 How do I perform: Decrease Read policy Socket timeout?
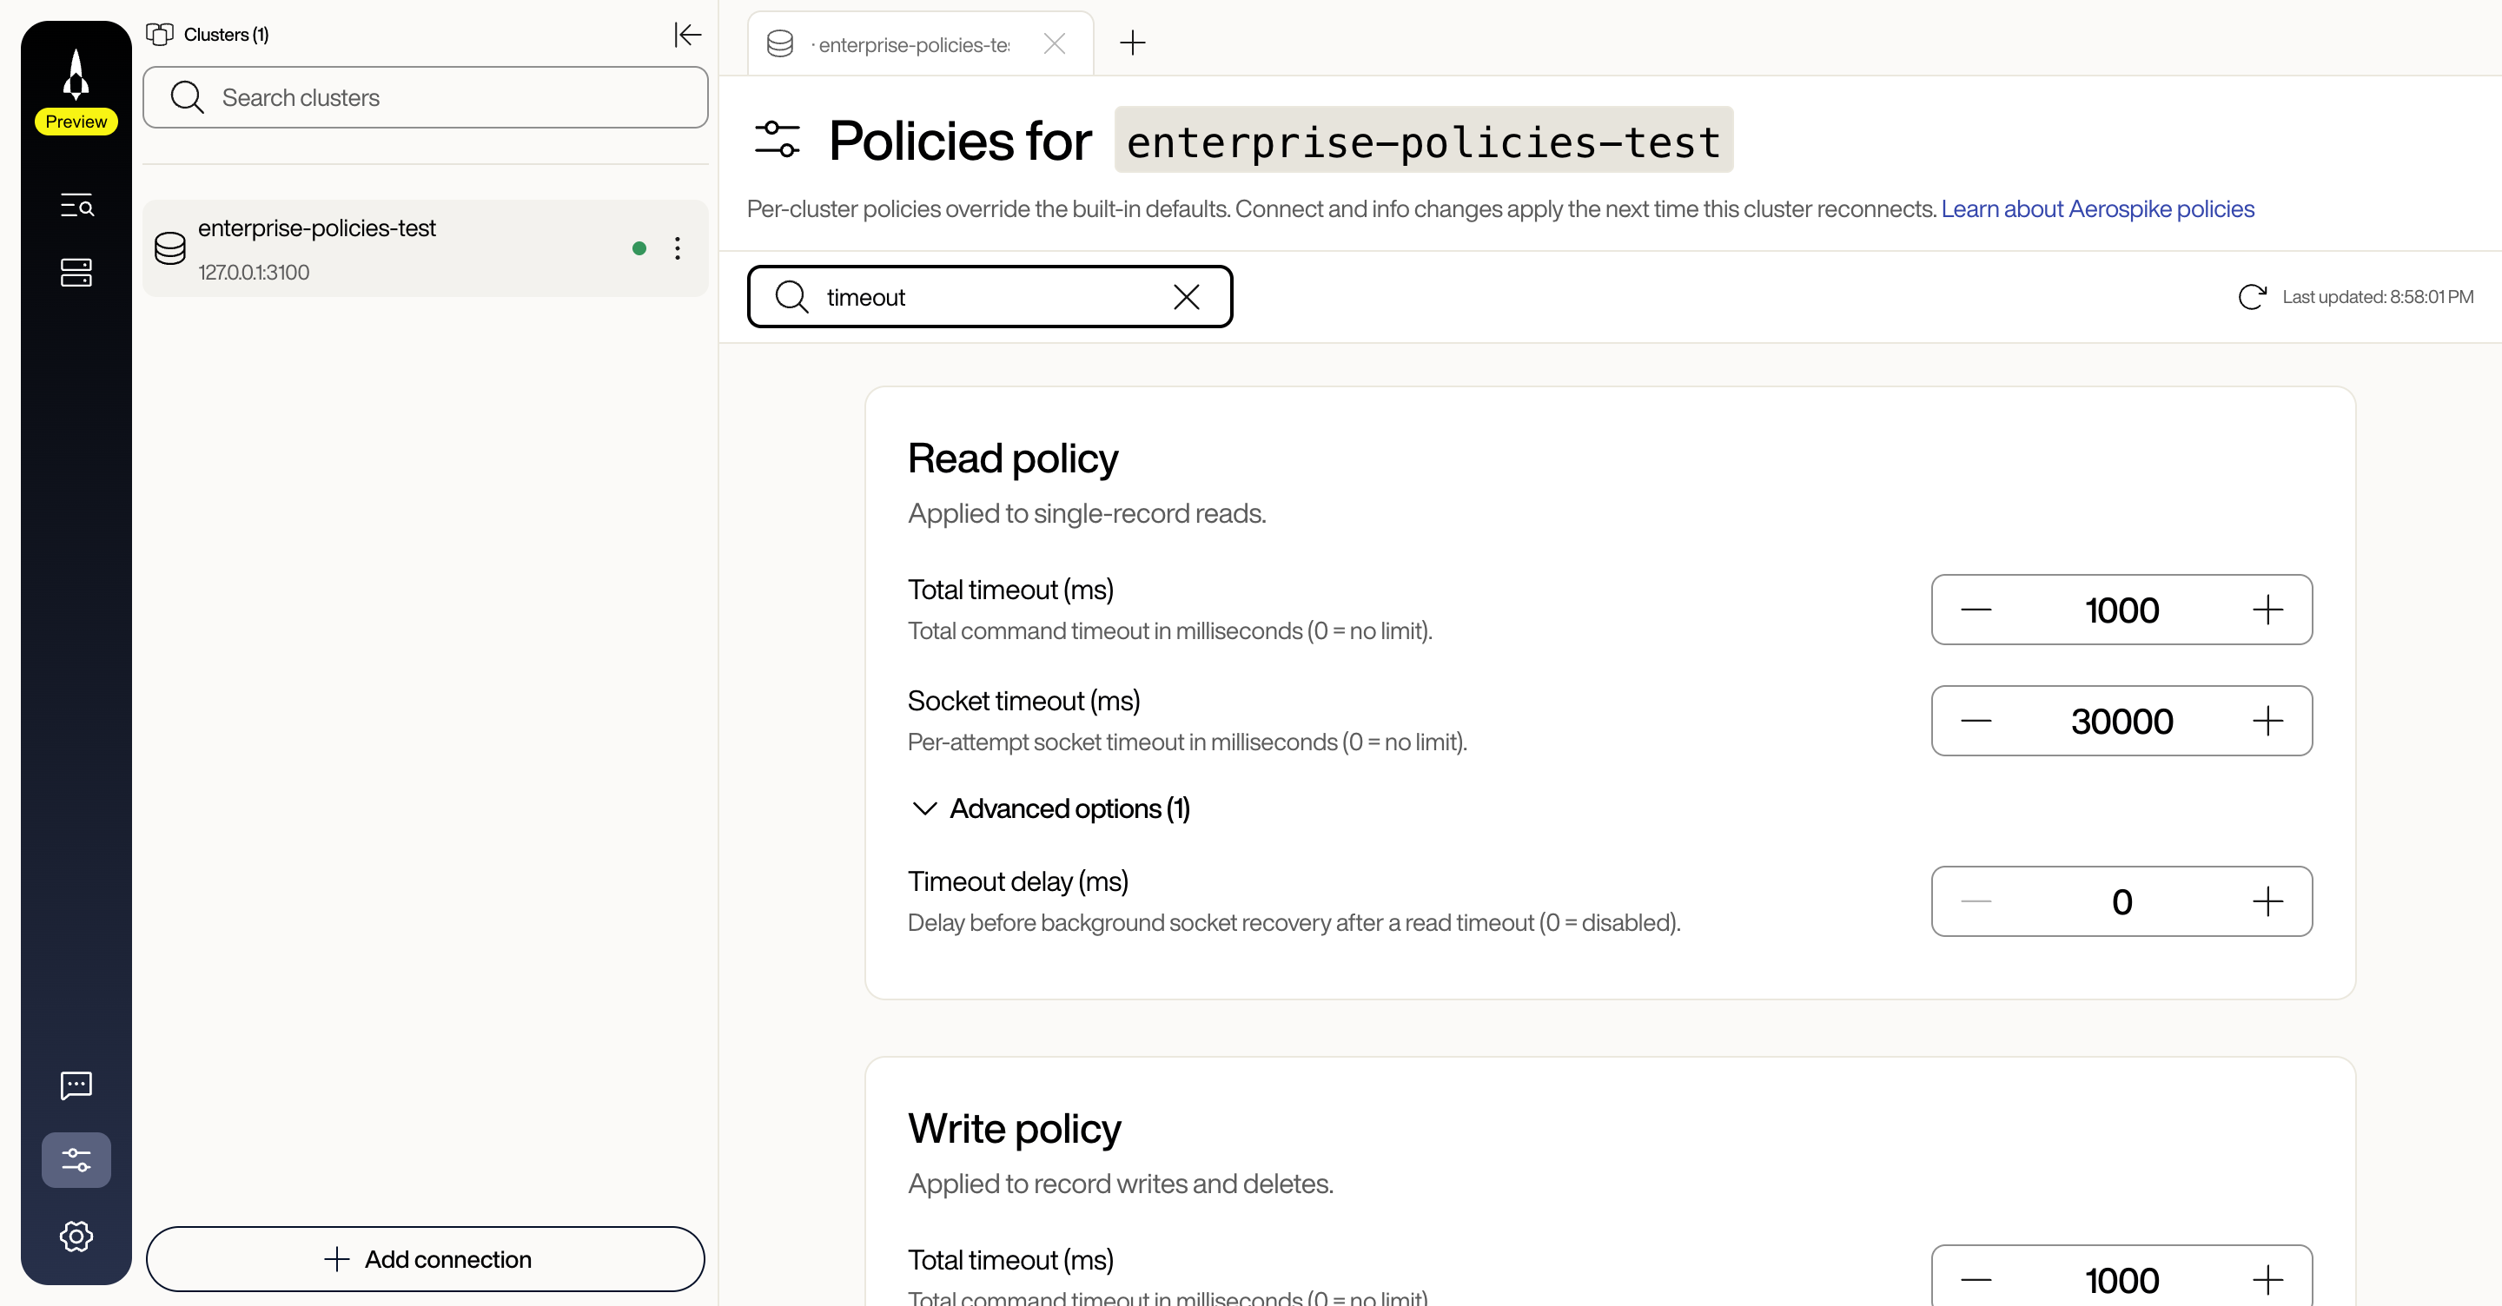(1976, 722)
